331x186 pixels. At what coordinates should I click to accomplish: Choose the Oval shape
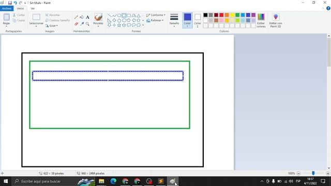tap(119, 16)
